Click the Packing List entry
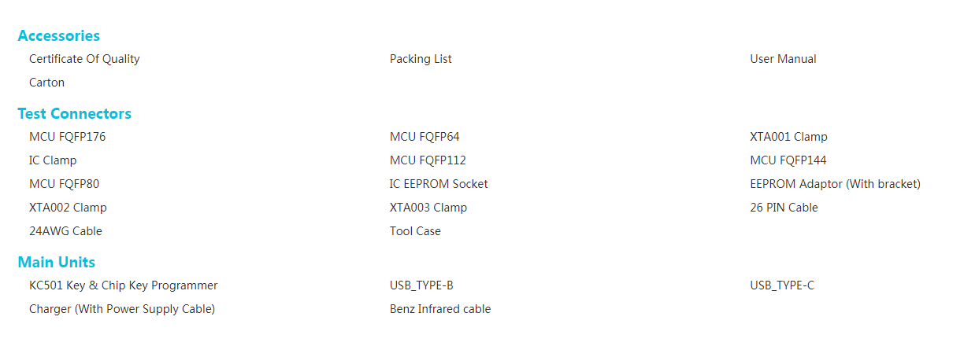This screenshot has width=964, height=346. [x=421, y=59]
